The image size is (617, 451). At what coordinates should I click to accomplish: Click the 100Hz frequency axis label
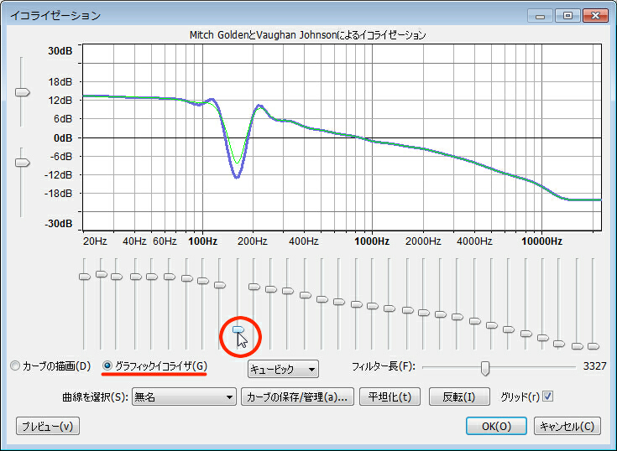[202, 241]
